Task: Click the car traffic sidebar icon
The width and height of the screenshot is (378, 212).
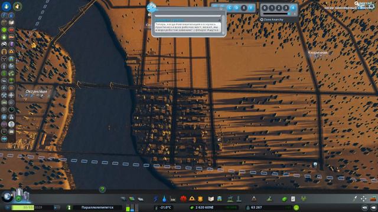Action: pyautogui.click(x=4, y=44)
